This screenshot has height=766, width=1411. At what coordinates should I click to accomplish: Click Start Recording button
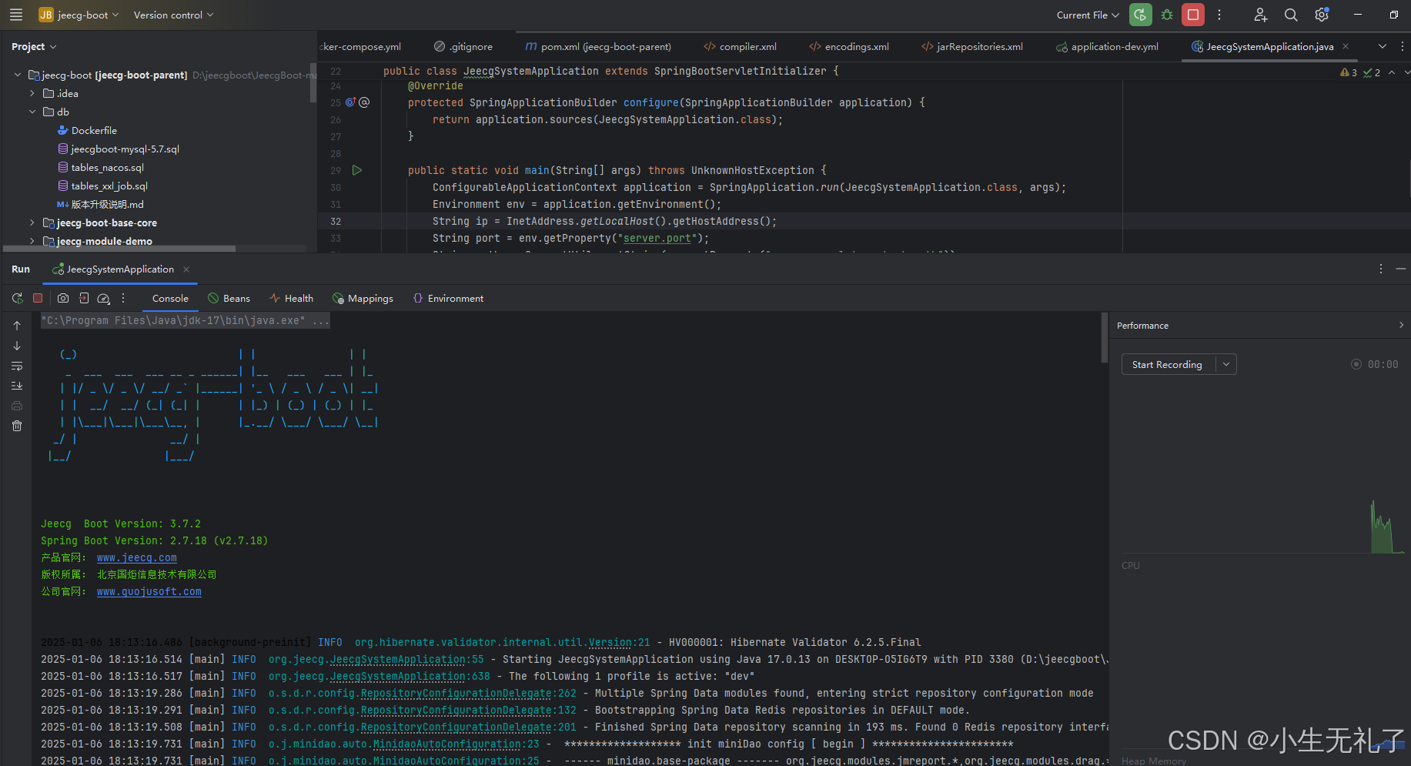(x=1167, y=364)
